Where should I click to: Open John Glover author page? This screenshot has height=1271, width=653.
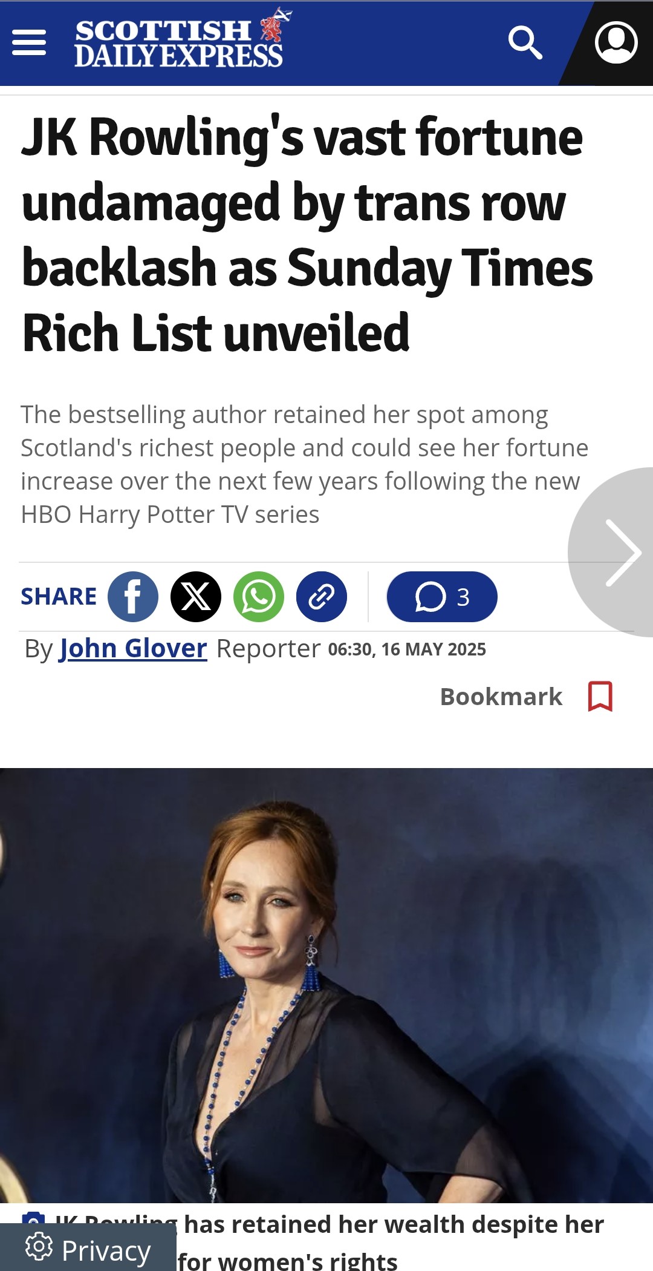pyautogui.click(x=133, y=648)
